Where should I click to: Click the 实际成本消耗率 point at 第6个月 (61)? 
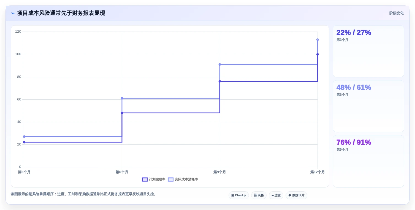pos(122,98)
